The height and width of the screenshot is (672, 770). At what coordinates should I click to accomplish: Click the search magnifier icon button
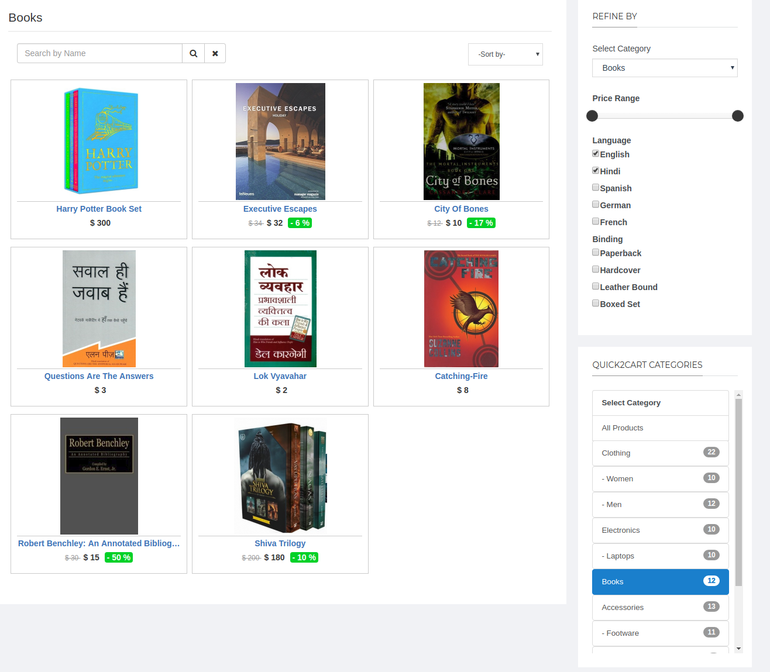[x=193, y=53]
